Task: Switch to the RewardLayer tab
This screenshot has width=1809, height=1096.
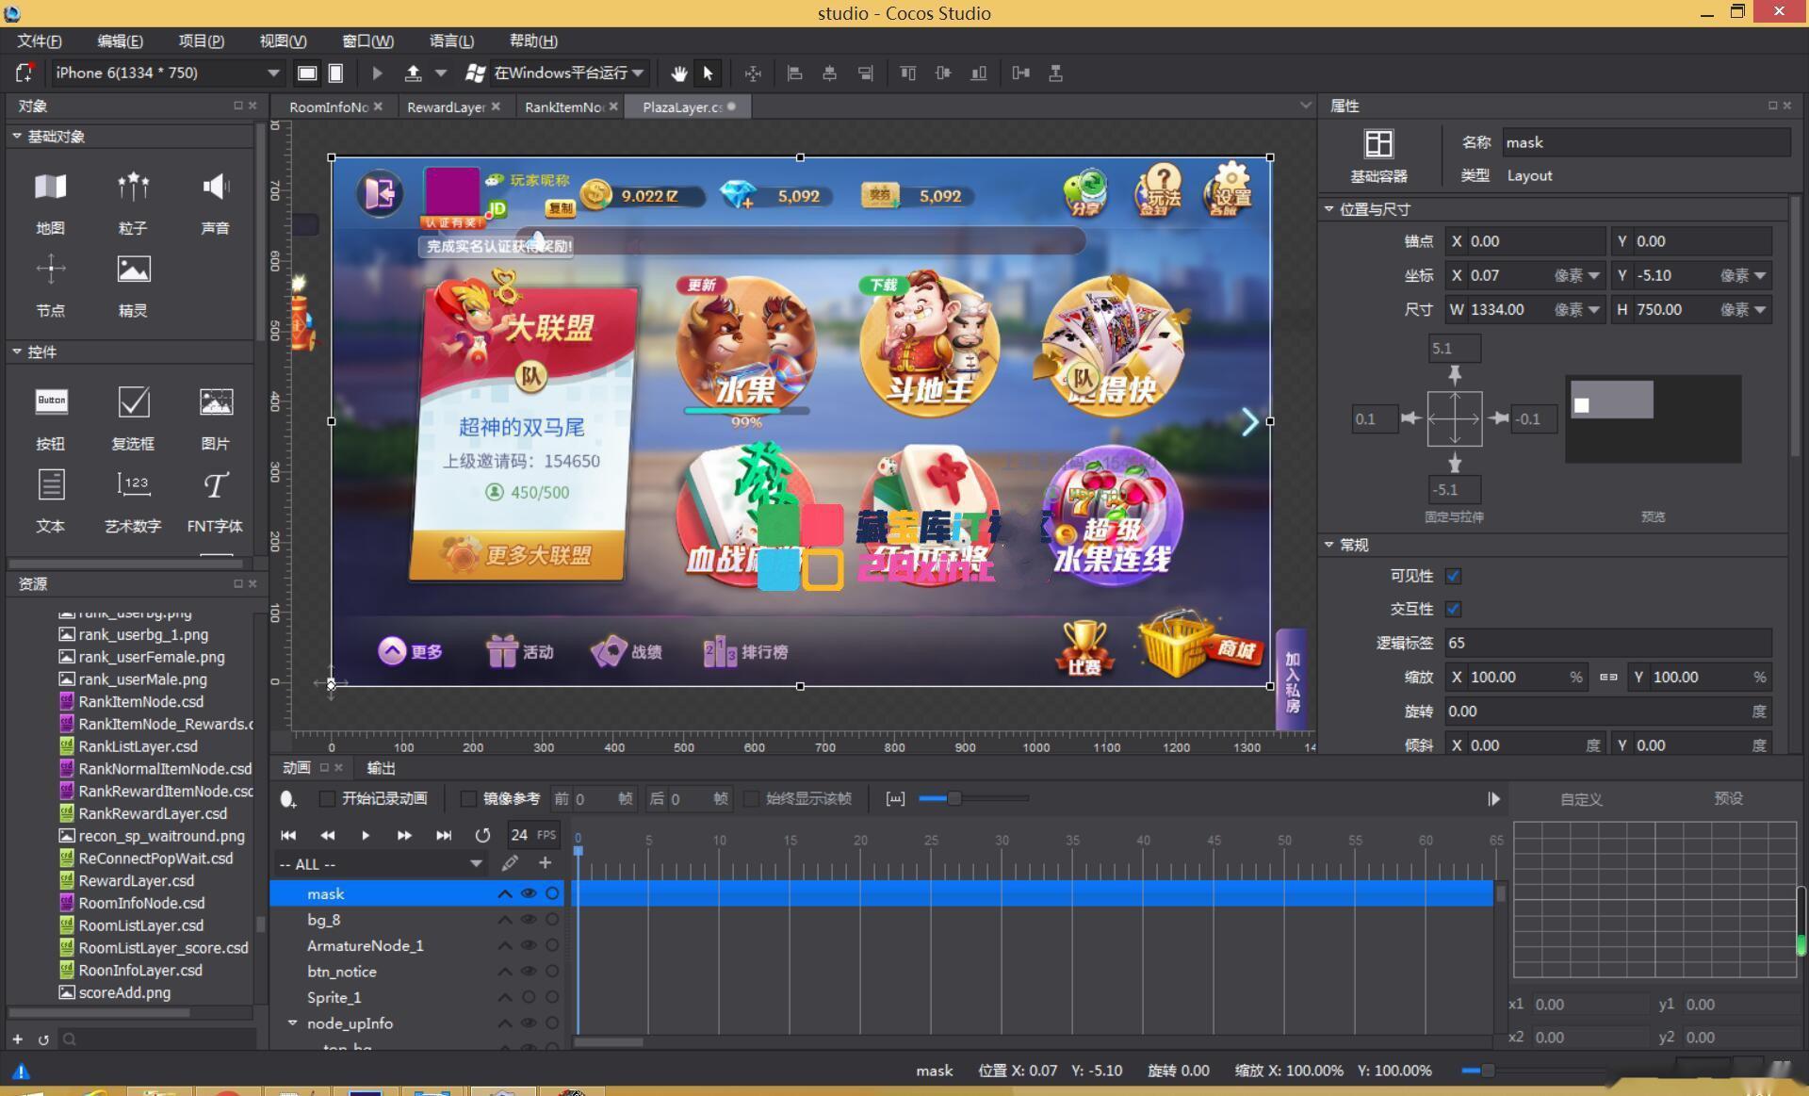Action: 445,107
